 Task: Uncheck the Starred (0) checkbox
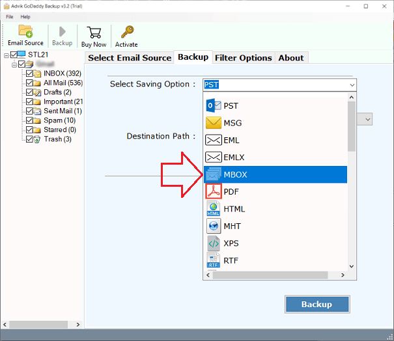click(x=30, y=130)
